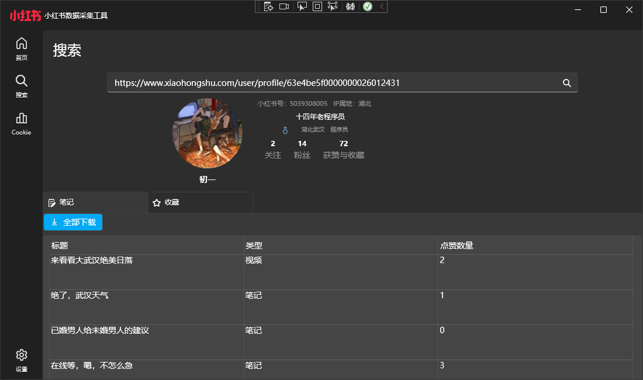Minimize the application window

[x=578, y=9]
